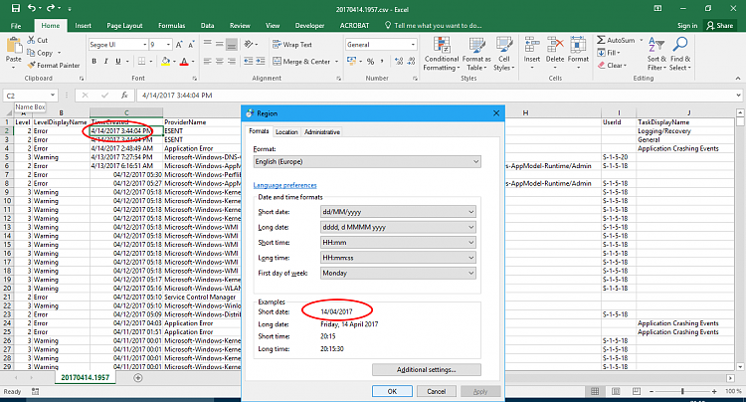Click the Cut scissors icon
The height and width of the screenshot is (402, 746).
[x=32, y=40]
